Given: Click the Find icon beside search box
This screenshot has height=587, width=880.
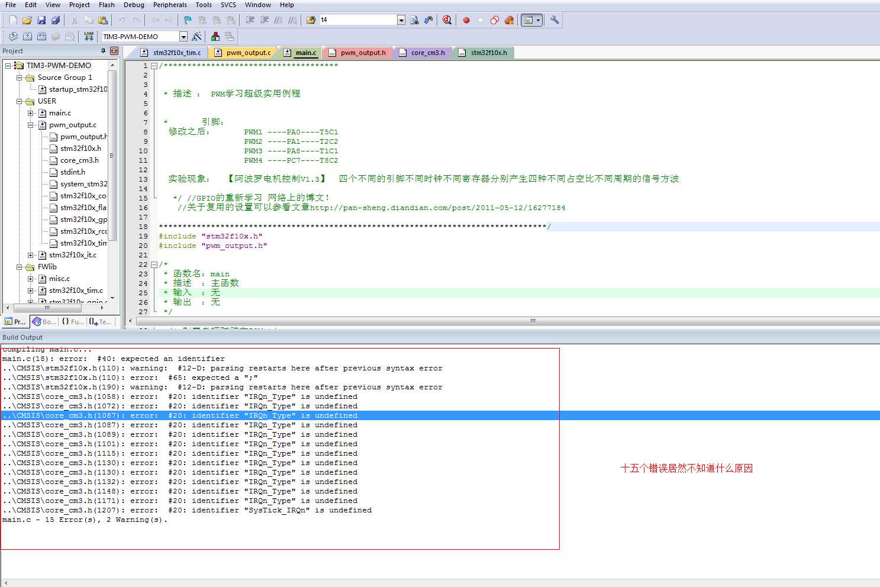Looking at the screenshot, I should point(414,20).
